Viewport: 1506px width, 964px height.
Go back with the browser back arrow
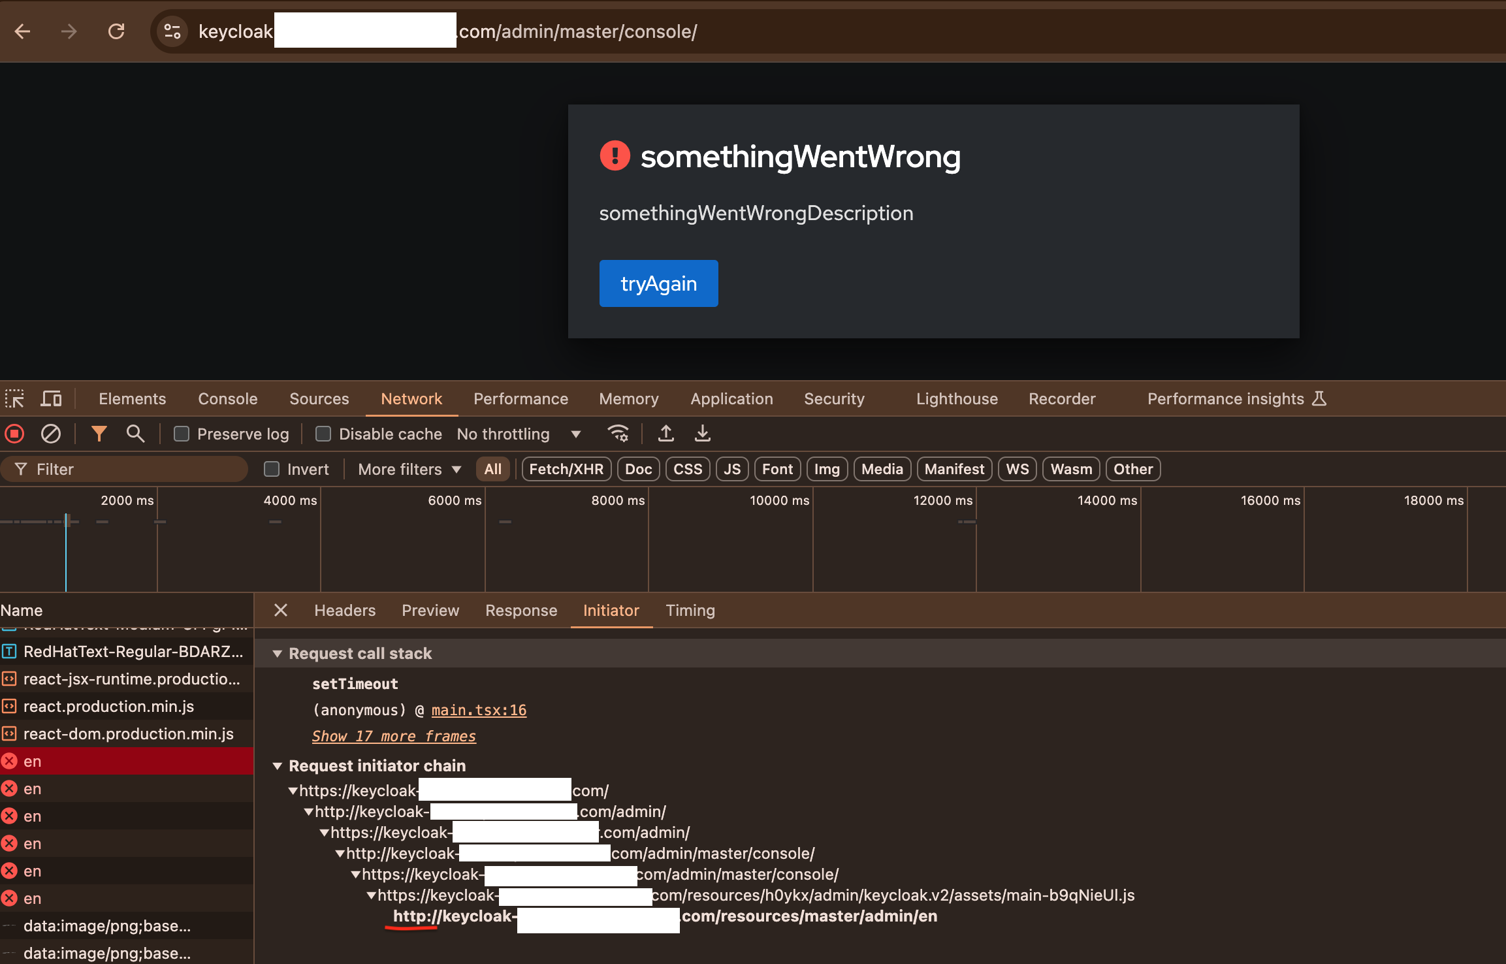click(x=23, y=31)
